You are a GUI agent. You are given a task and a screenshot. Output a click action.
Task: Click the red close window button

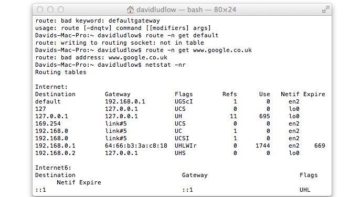(x=40, y=9)
